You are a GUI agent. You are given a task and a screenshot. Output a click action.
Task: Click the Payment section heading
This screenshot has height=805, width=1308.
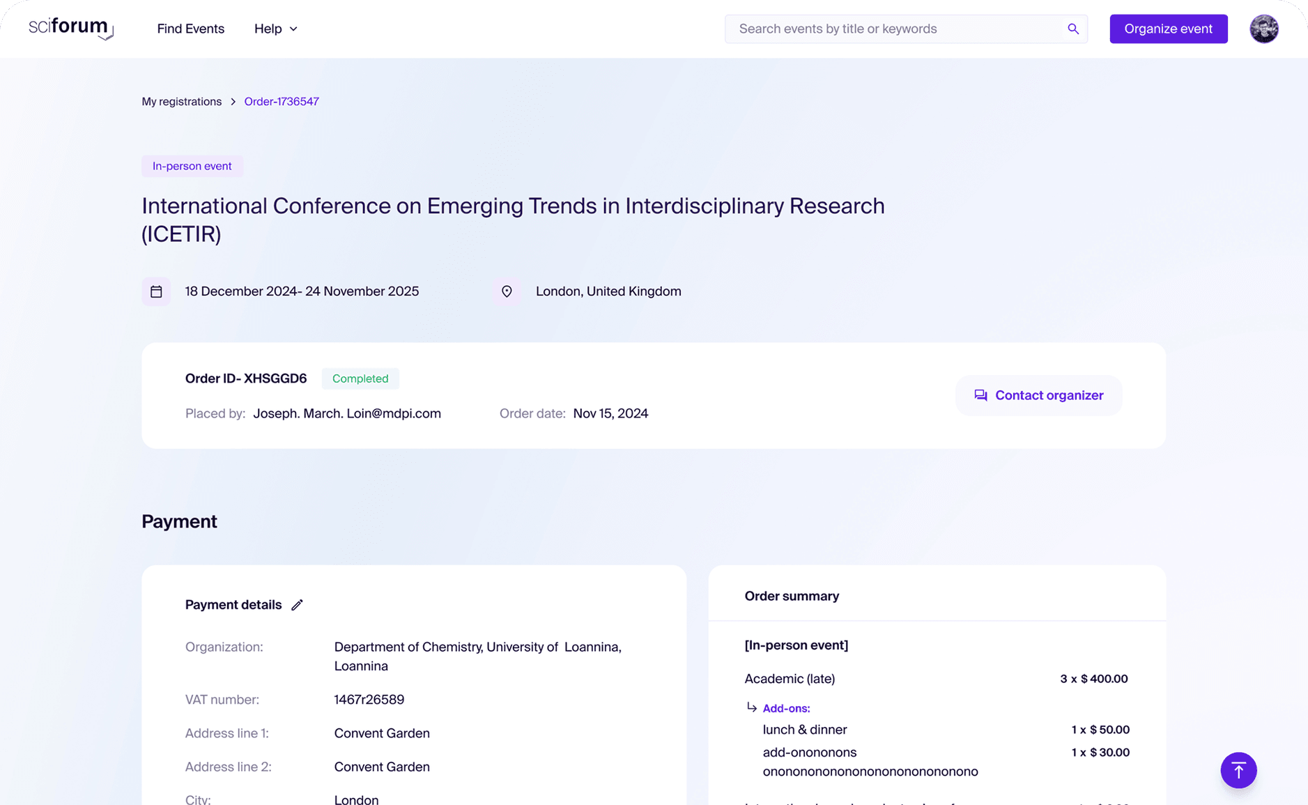pyautogui.click(x=179, y=521)
